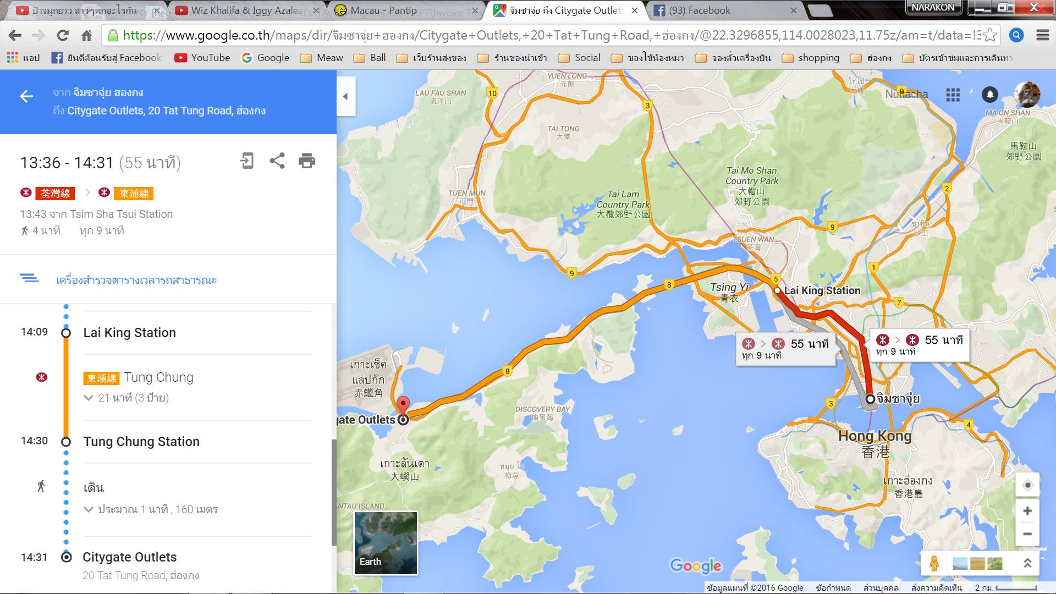
Task: Open the Google bookmark
Action: tap(265, 58)
